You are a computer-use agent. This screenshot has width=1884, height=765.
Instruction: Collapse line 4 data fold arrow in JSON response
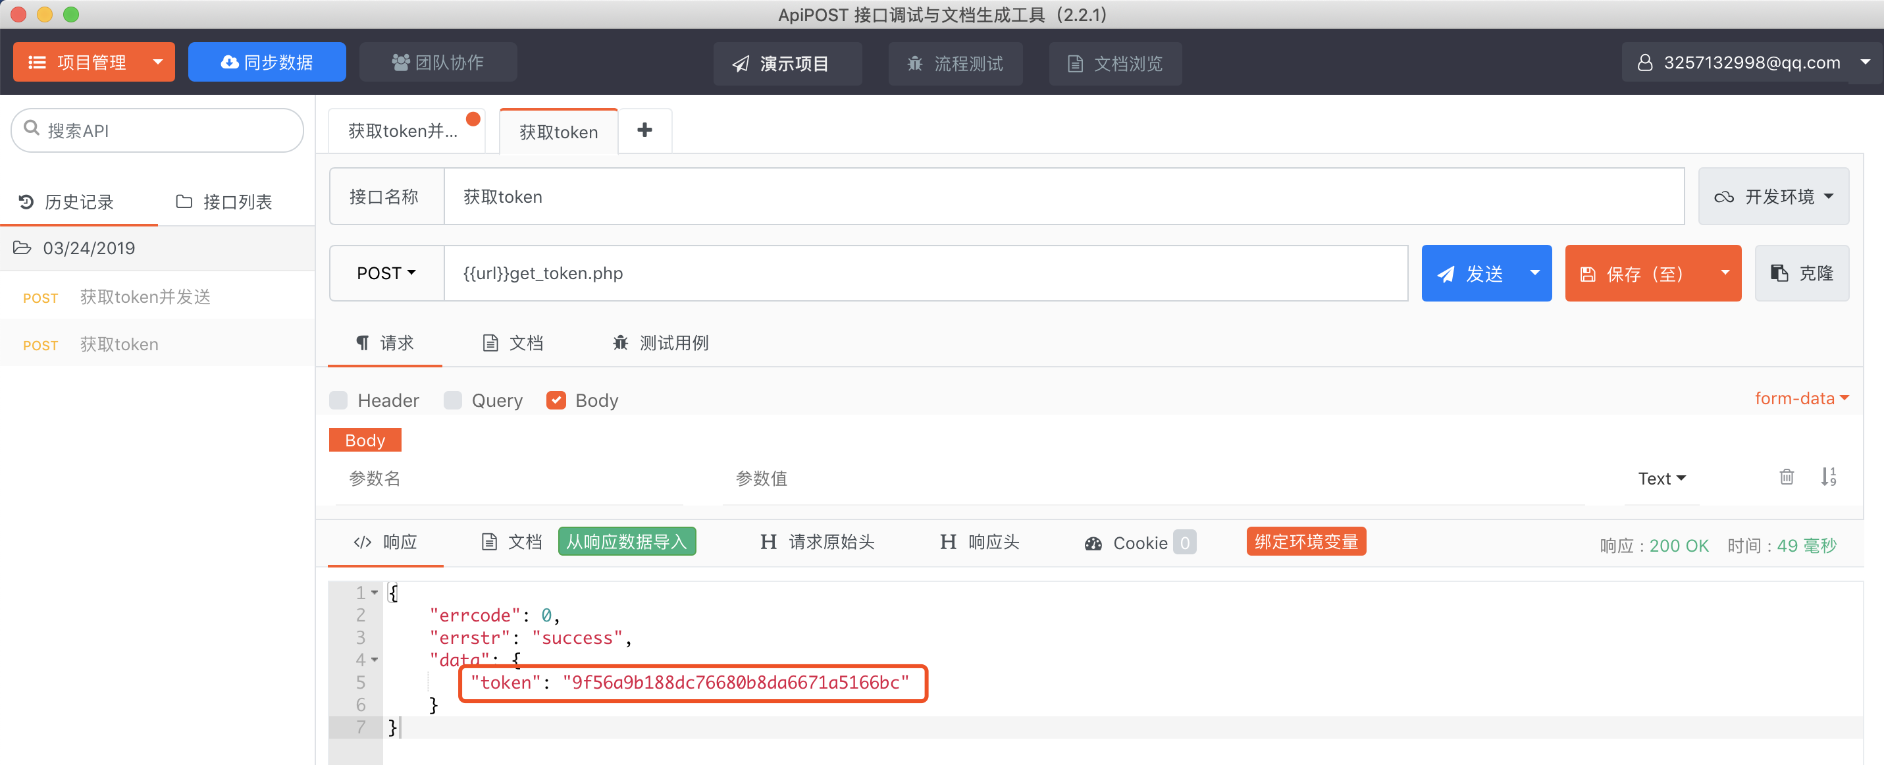pos(375,660)
